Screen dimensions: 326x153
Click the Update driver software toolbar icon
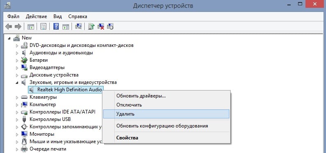(x=91, y=27)
